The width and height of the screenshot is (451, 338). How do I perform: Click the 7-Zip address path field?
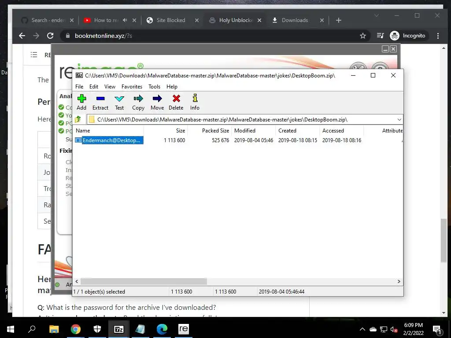click(242, 120)
